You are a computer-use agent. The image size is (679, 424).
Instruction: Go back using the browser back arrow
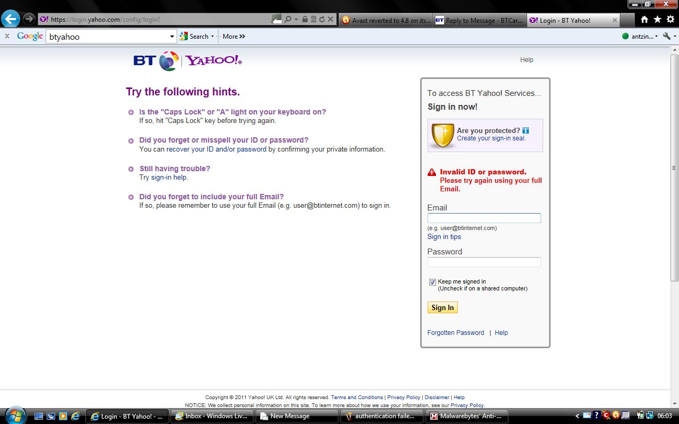click(x=10, y=20)
